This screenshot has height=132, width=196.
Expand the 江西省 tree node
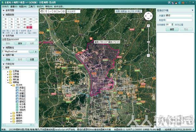[8, 72]
